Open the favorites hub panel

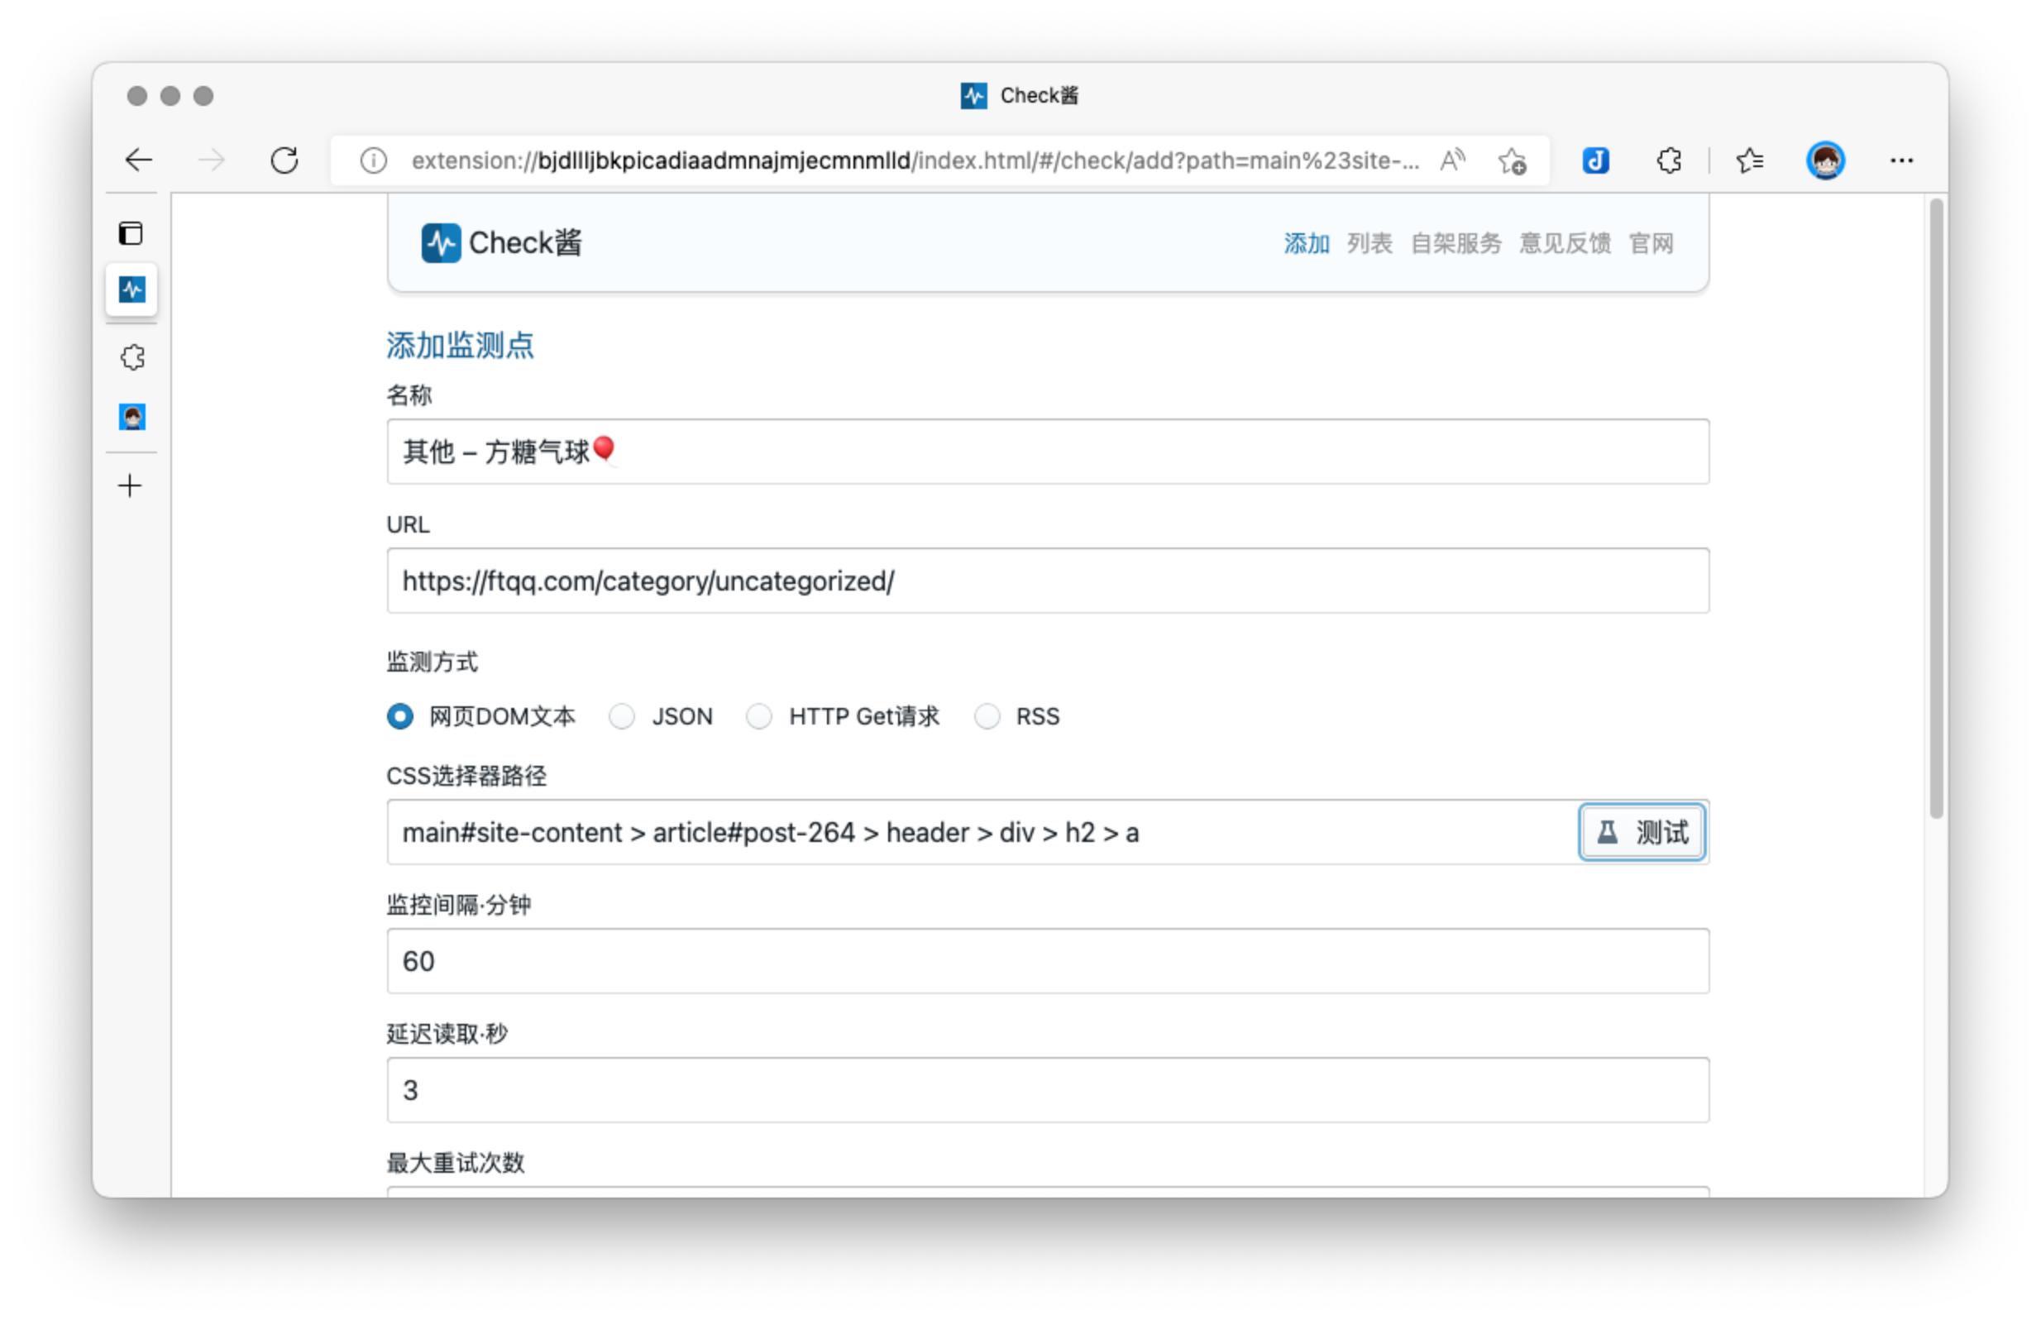pyautogui.click(x=1750, y=160)
